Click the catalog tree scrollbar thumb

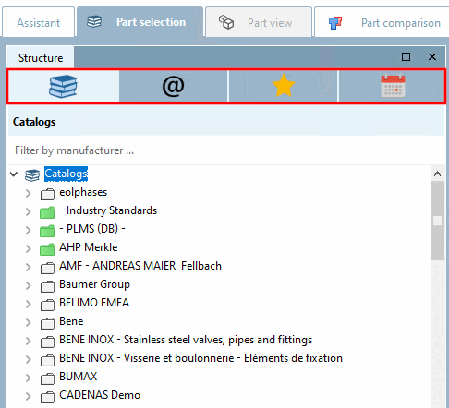tap(437, 221)
